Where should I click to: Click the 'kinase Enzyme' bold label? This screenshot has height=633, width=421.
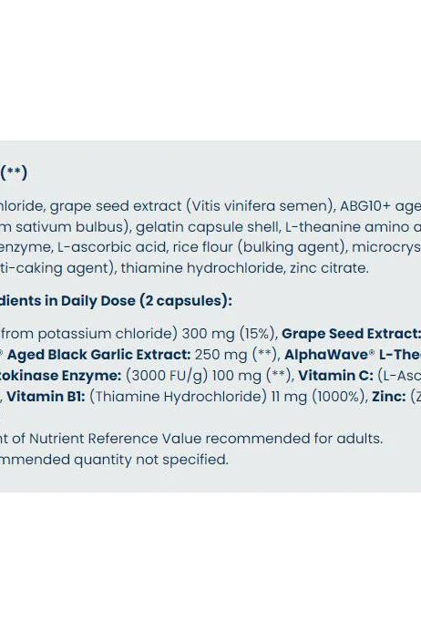click(x=60, y=376)
